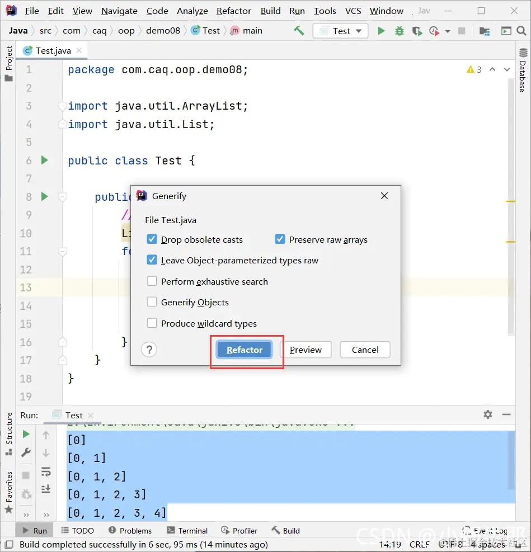This screenshot has height=552, width=531.
Task: Rerun Test in the Run panel
Action: [26, 434]
